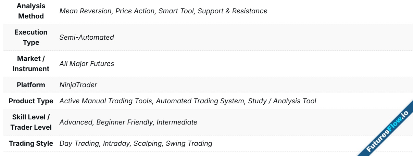Open the Mean Reversion analysis method
This screenshot has height=156, width=413.
tap(86, 11)
